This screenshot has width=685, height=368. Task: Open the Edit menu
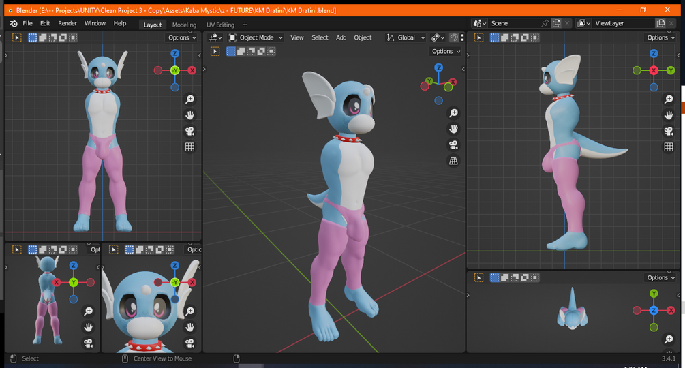click(x=45, y=24)
